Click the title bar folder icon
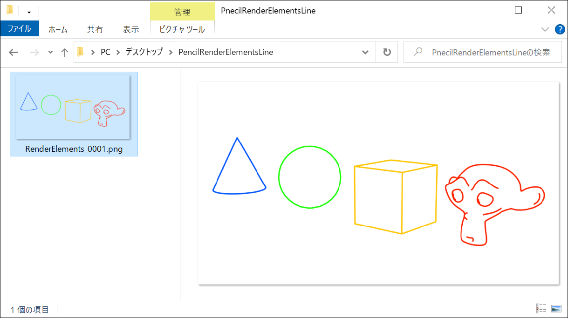The width and height of the screenshot is (568, 318). pyautogui.click(x=10, y=10)
